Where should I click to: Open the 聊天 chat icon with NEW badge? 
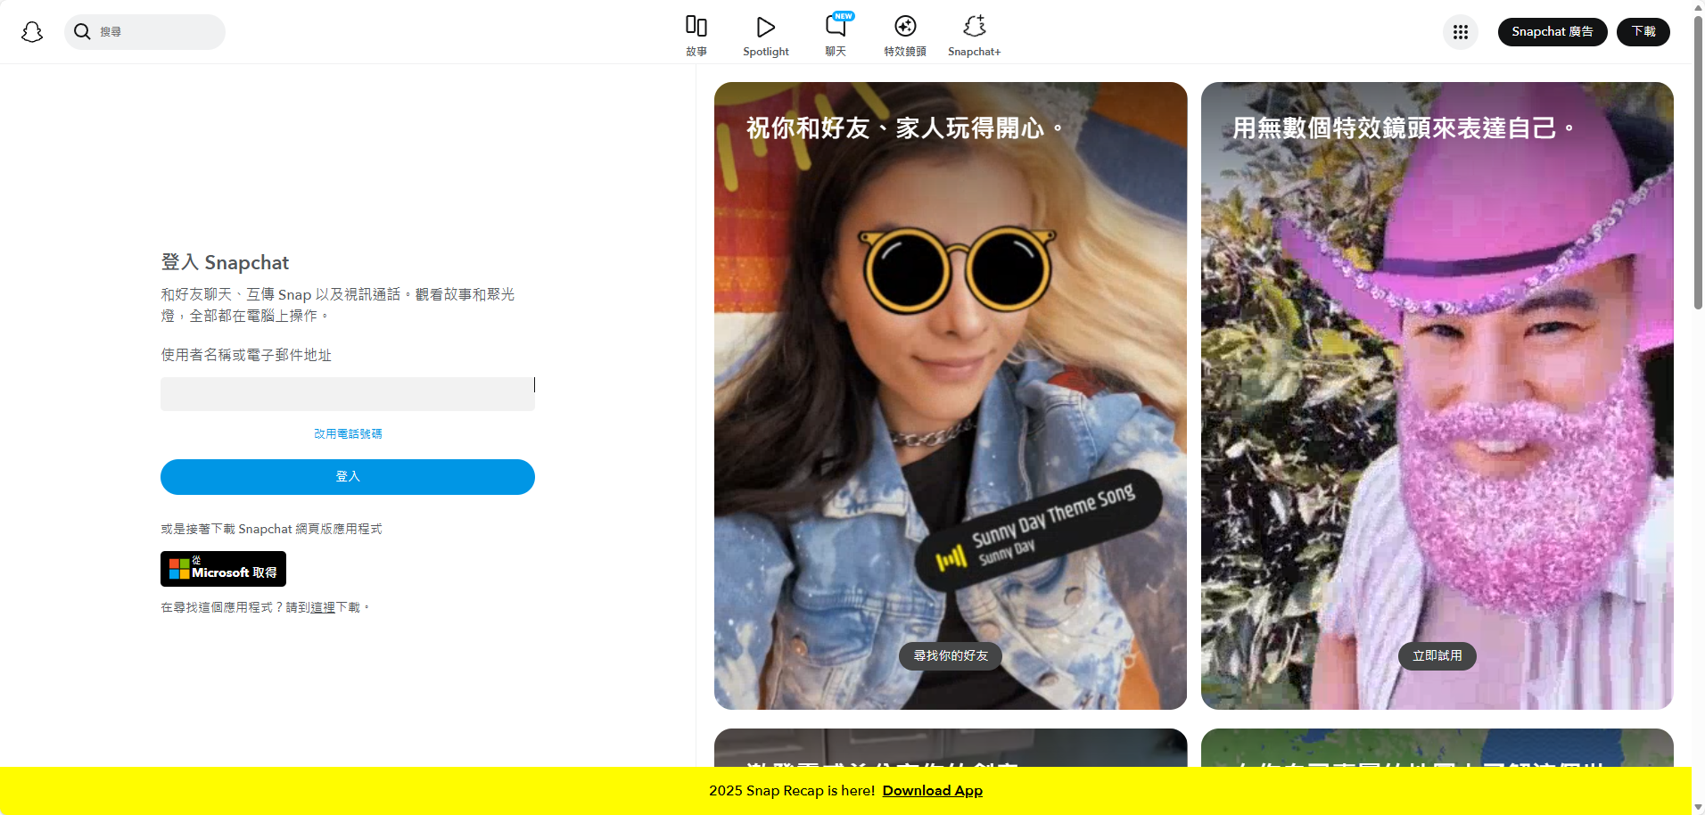(835, 27)
